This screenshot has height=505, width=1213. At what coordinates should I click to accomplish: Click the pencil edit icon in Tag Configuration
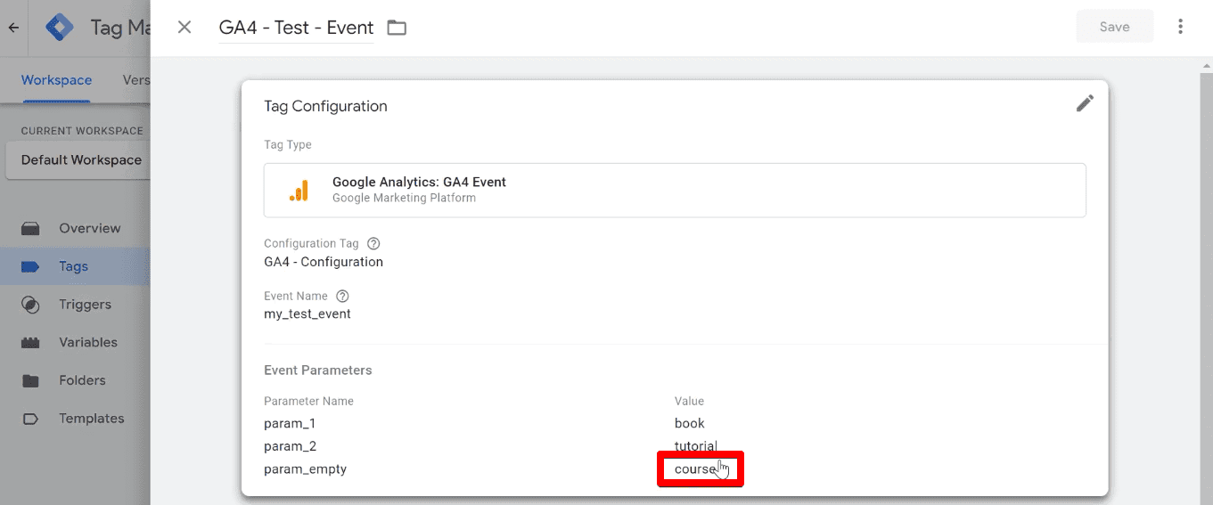tap(1084, 104)
